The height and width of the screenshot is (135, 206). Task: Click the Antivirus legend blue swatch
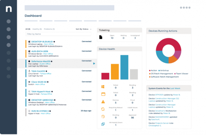pyautogui.click(x=159, y=71)
